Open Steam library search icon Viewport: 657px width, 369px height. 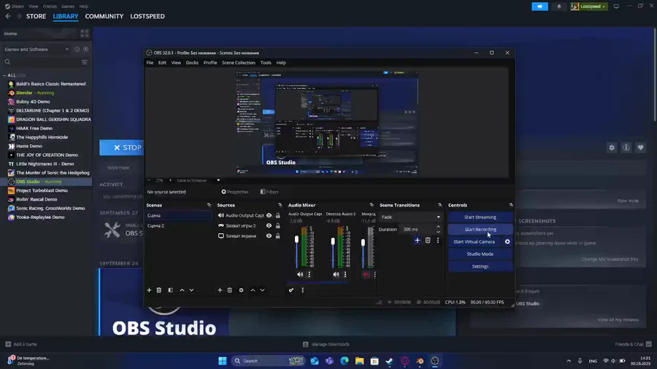coord(7,62)
